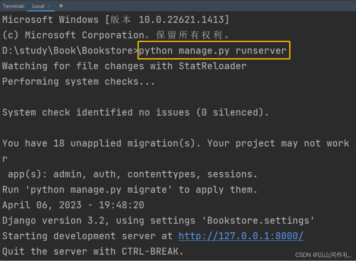The image size is (356, 261).
Task: Click the System check identified no issues line
Action: coord(136,112)
